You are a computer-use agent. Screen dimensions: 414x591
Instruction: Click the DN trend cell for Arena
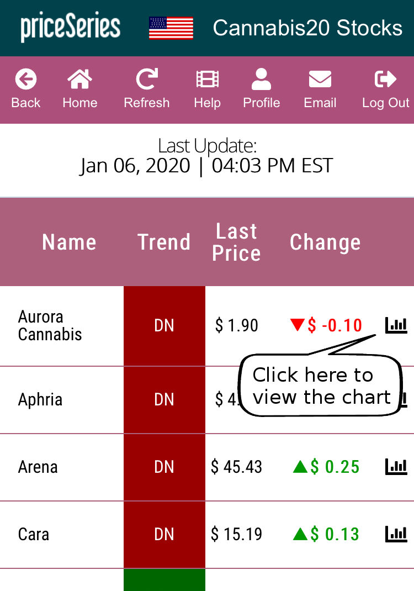164,467
